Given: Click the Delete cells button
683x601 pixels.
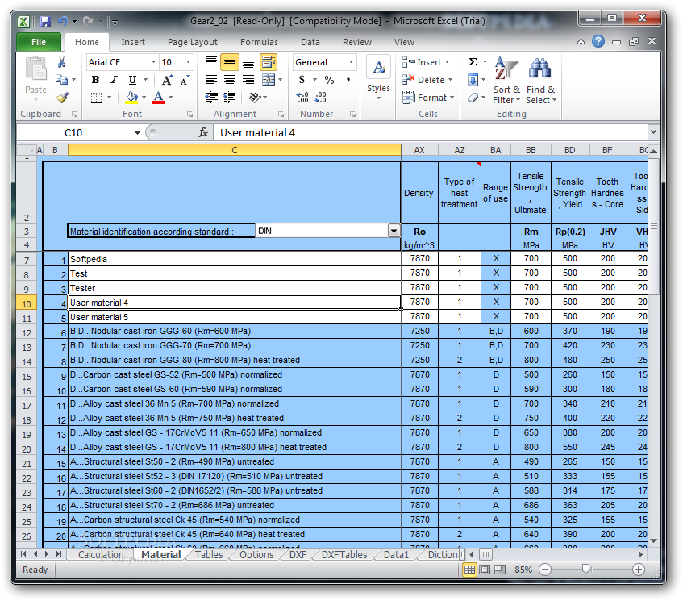Looking at the screenshot, I should click(x=427, y=80).
